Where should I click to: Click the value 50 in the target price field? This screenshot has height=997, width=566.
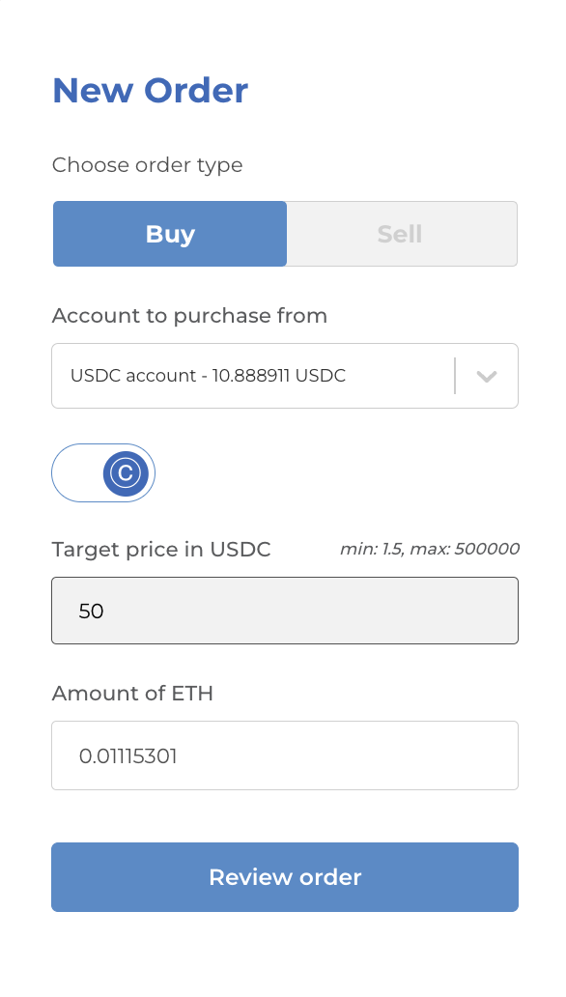click(x=92, y=611)
